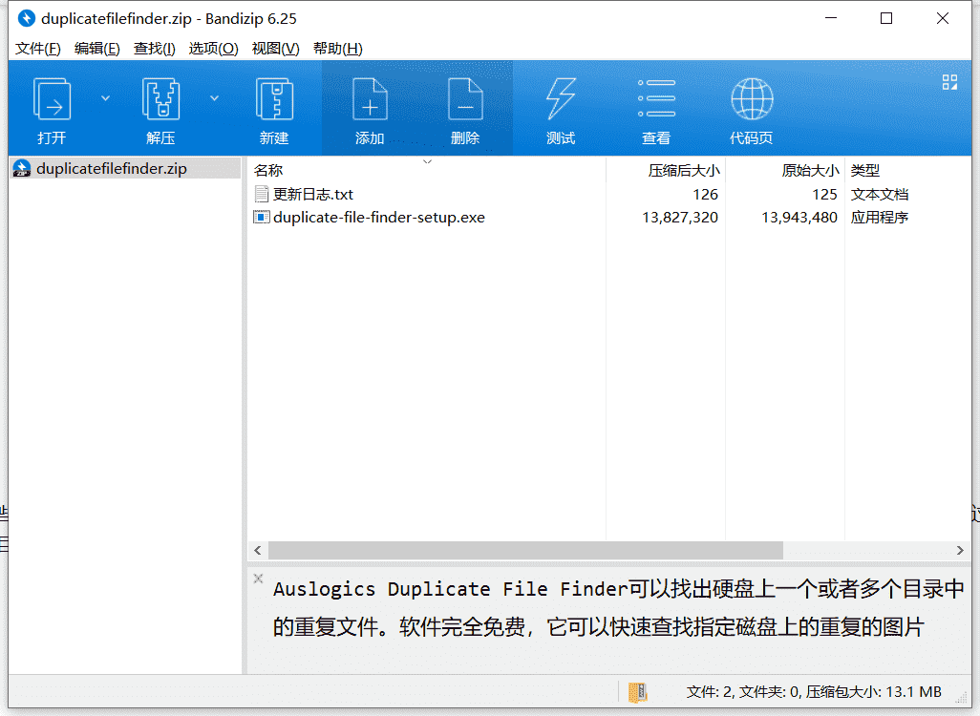Maximize the Bandizip window
Screen dimensions: 980x716
(x=886, y=19)
